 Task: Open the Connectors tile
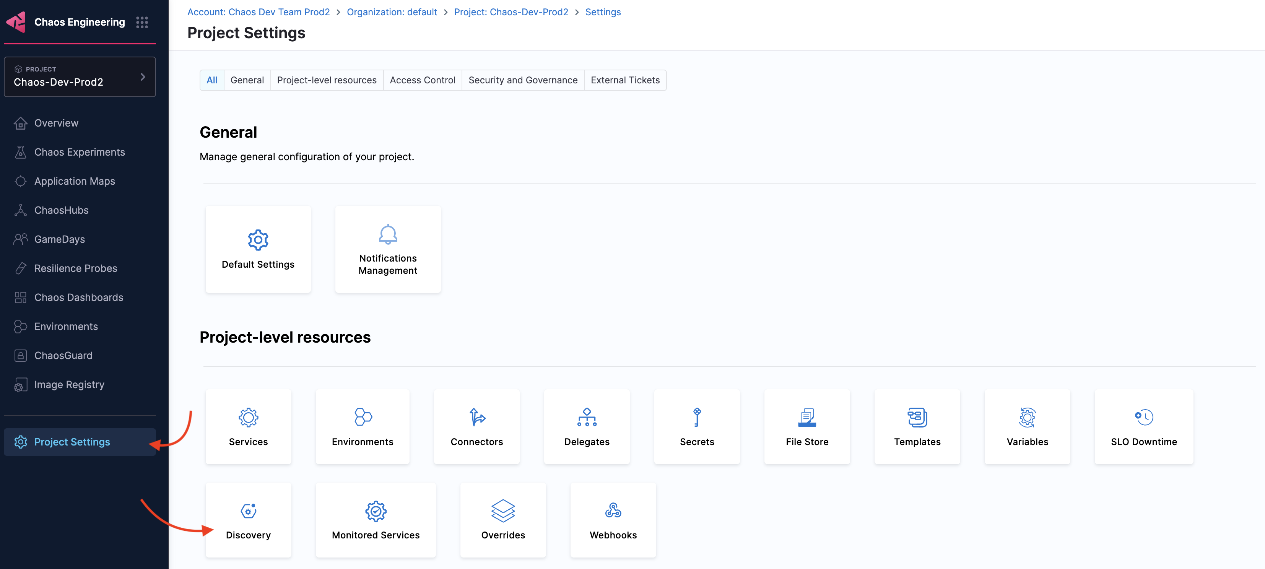click(476, 426)
